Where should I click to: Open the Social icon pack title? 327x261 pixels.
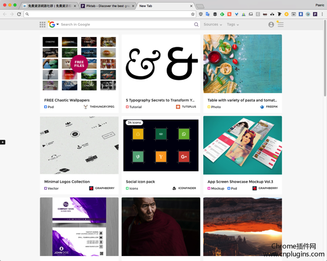pyautogui.click(x=141, y=182)
